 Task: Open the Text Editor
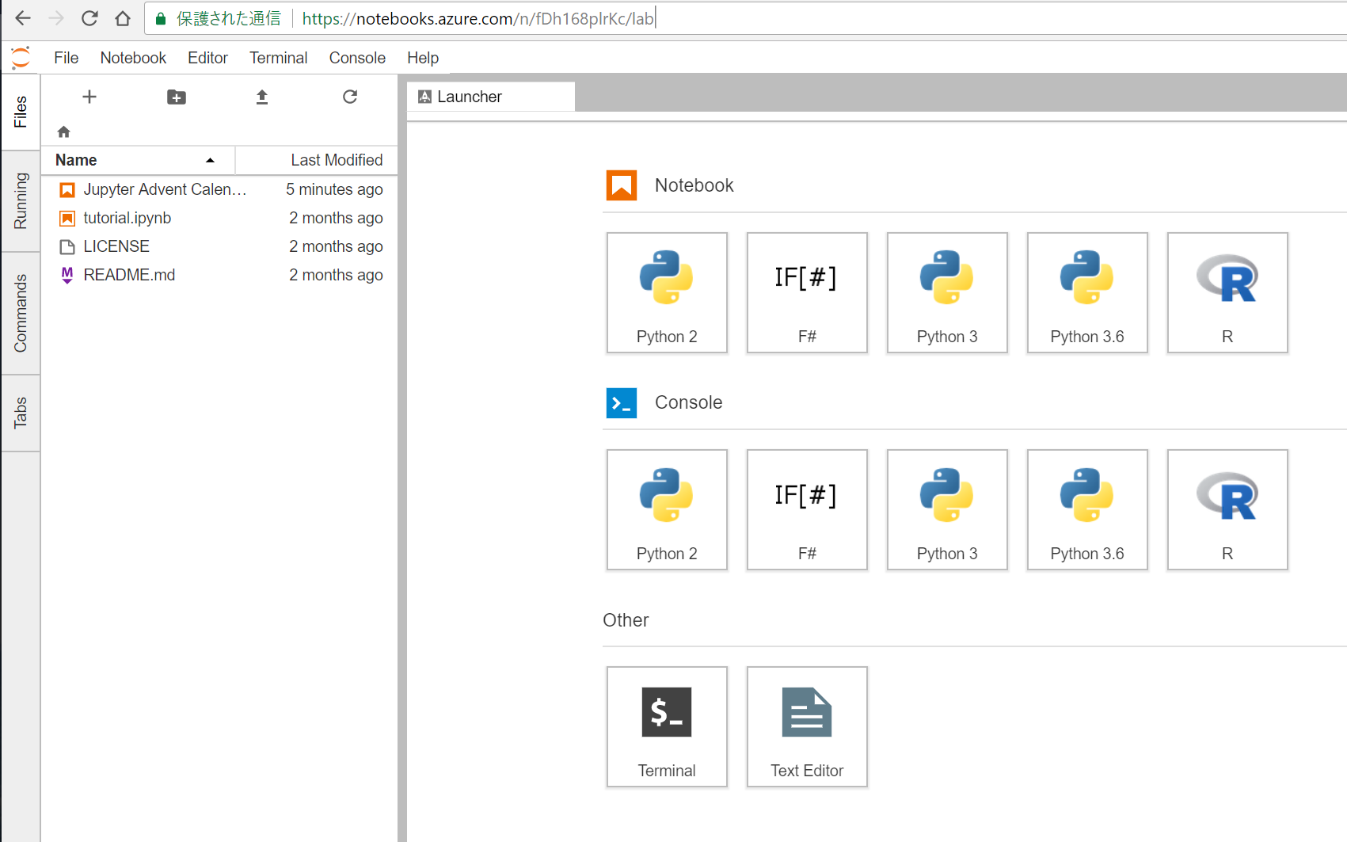tap(807, 726)
